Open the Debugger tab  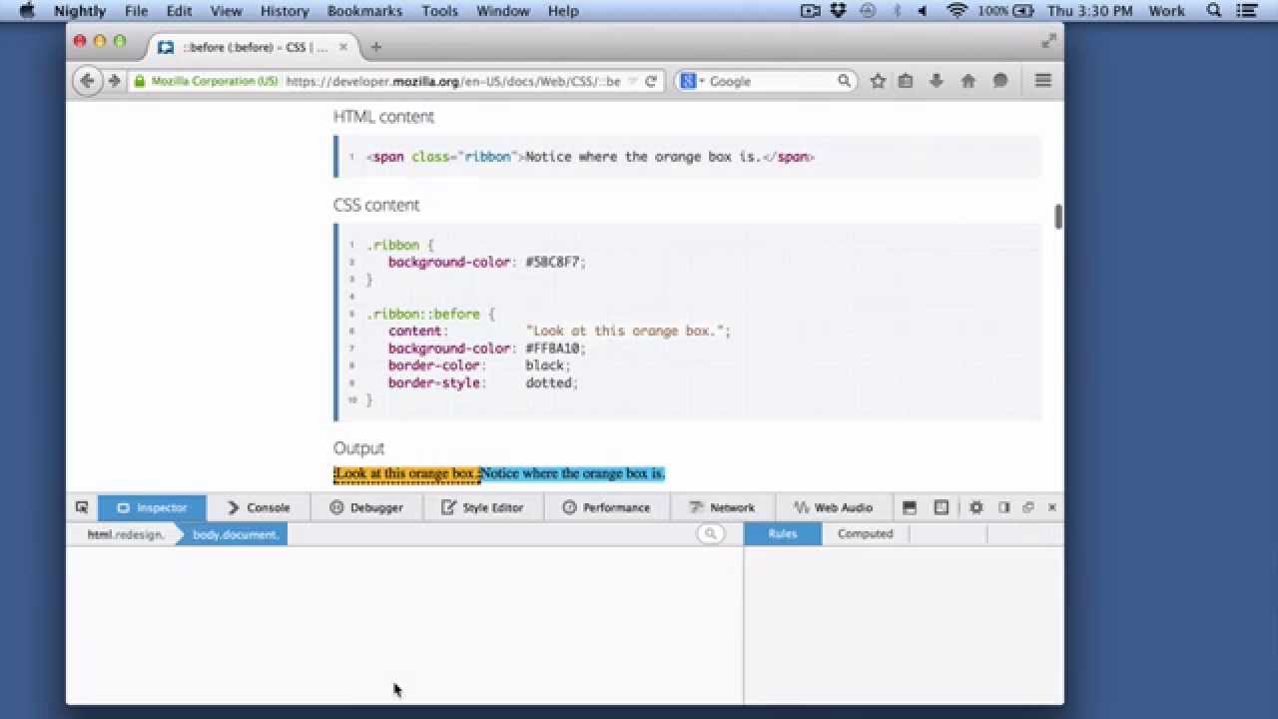tap(366, 507)
